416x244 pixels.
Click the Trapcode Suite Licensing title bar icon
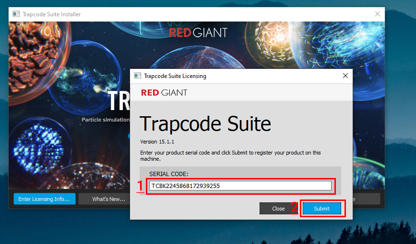coord(137,76)
